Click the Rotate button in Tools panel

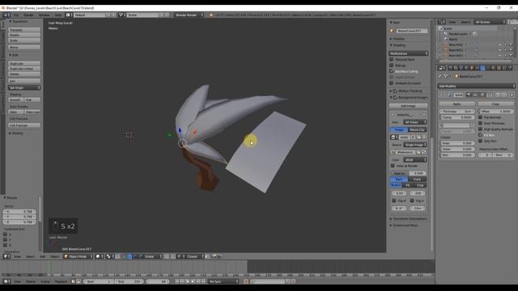click(x=24, y=35)
